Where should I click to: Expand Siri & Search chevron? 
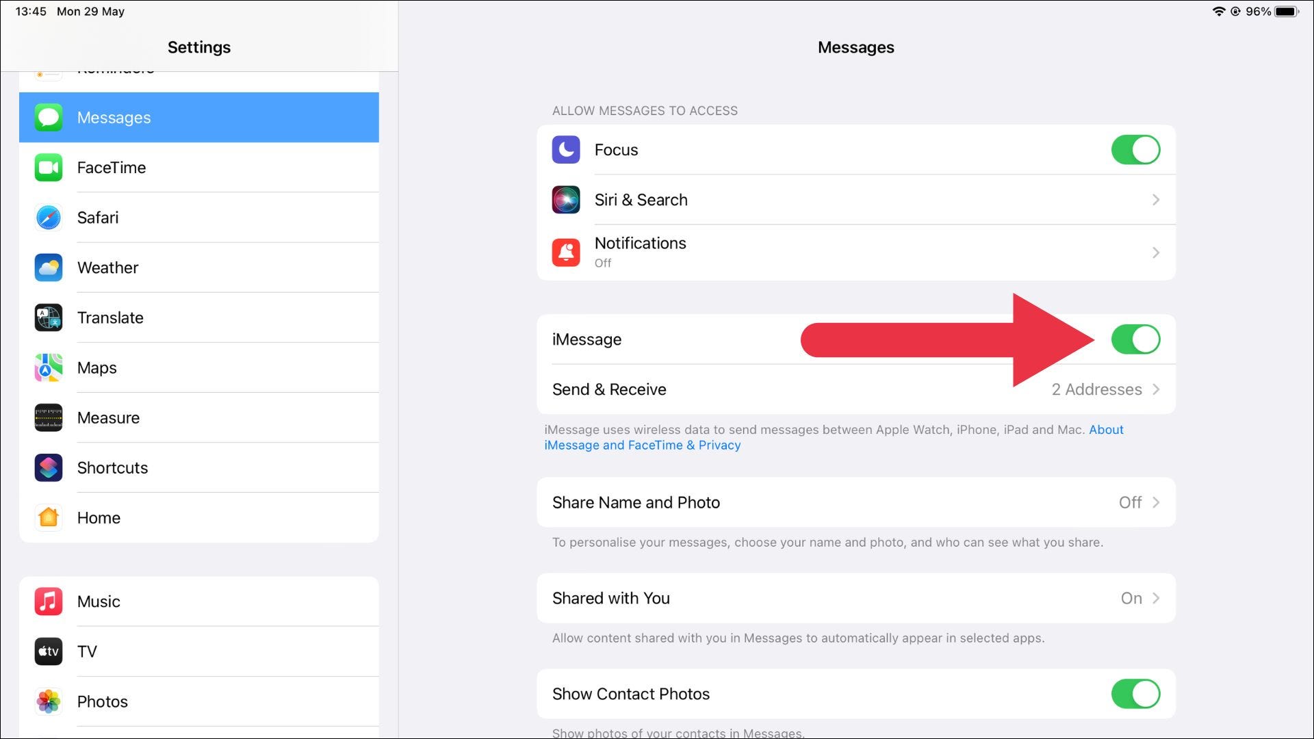point(1155,200)
